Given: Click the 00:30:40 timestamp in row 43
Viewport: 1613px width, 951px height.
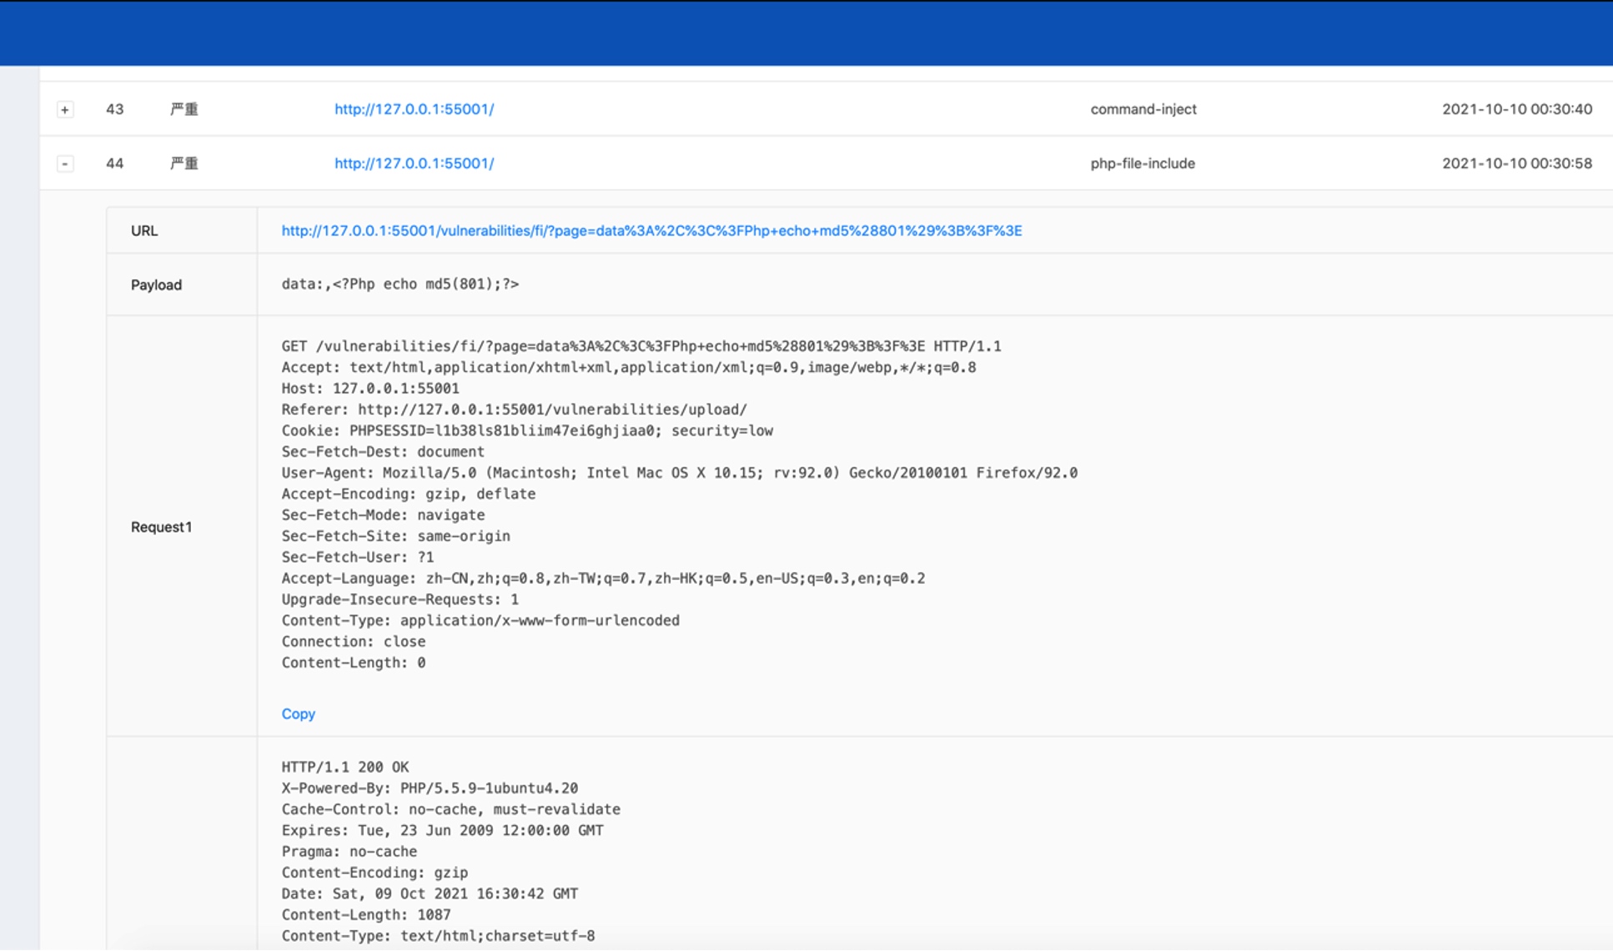Looking at the screenshot, I should (x=1516, y=109).
